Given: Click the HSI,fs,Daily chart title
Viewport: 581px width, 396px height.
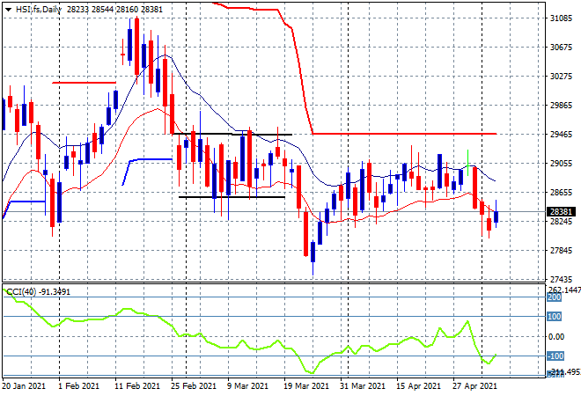Looking at the screenshot, I should click(39, 10).
